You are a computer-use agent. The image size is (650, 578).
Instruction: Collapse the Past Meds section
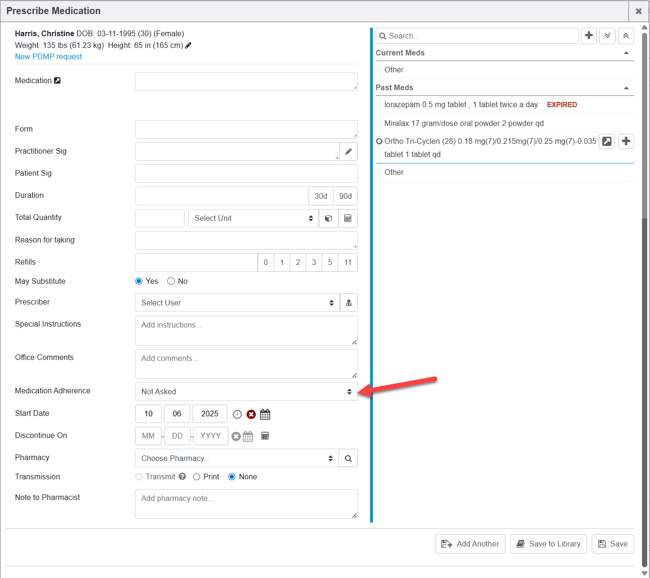[x=626, y=88]
